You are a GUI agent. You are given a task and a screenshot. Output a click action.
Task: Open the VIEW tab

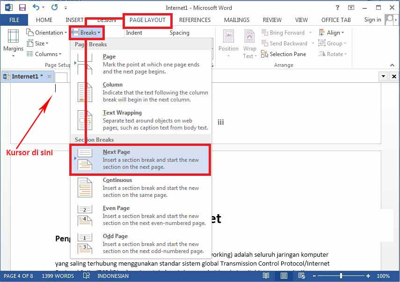coord(301,20)
